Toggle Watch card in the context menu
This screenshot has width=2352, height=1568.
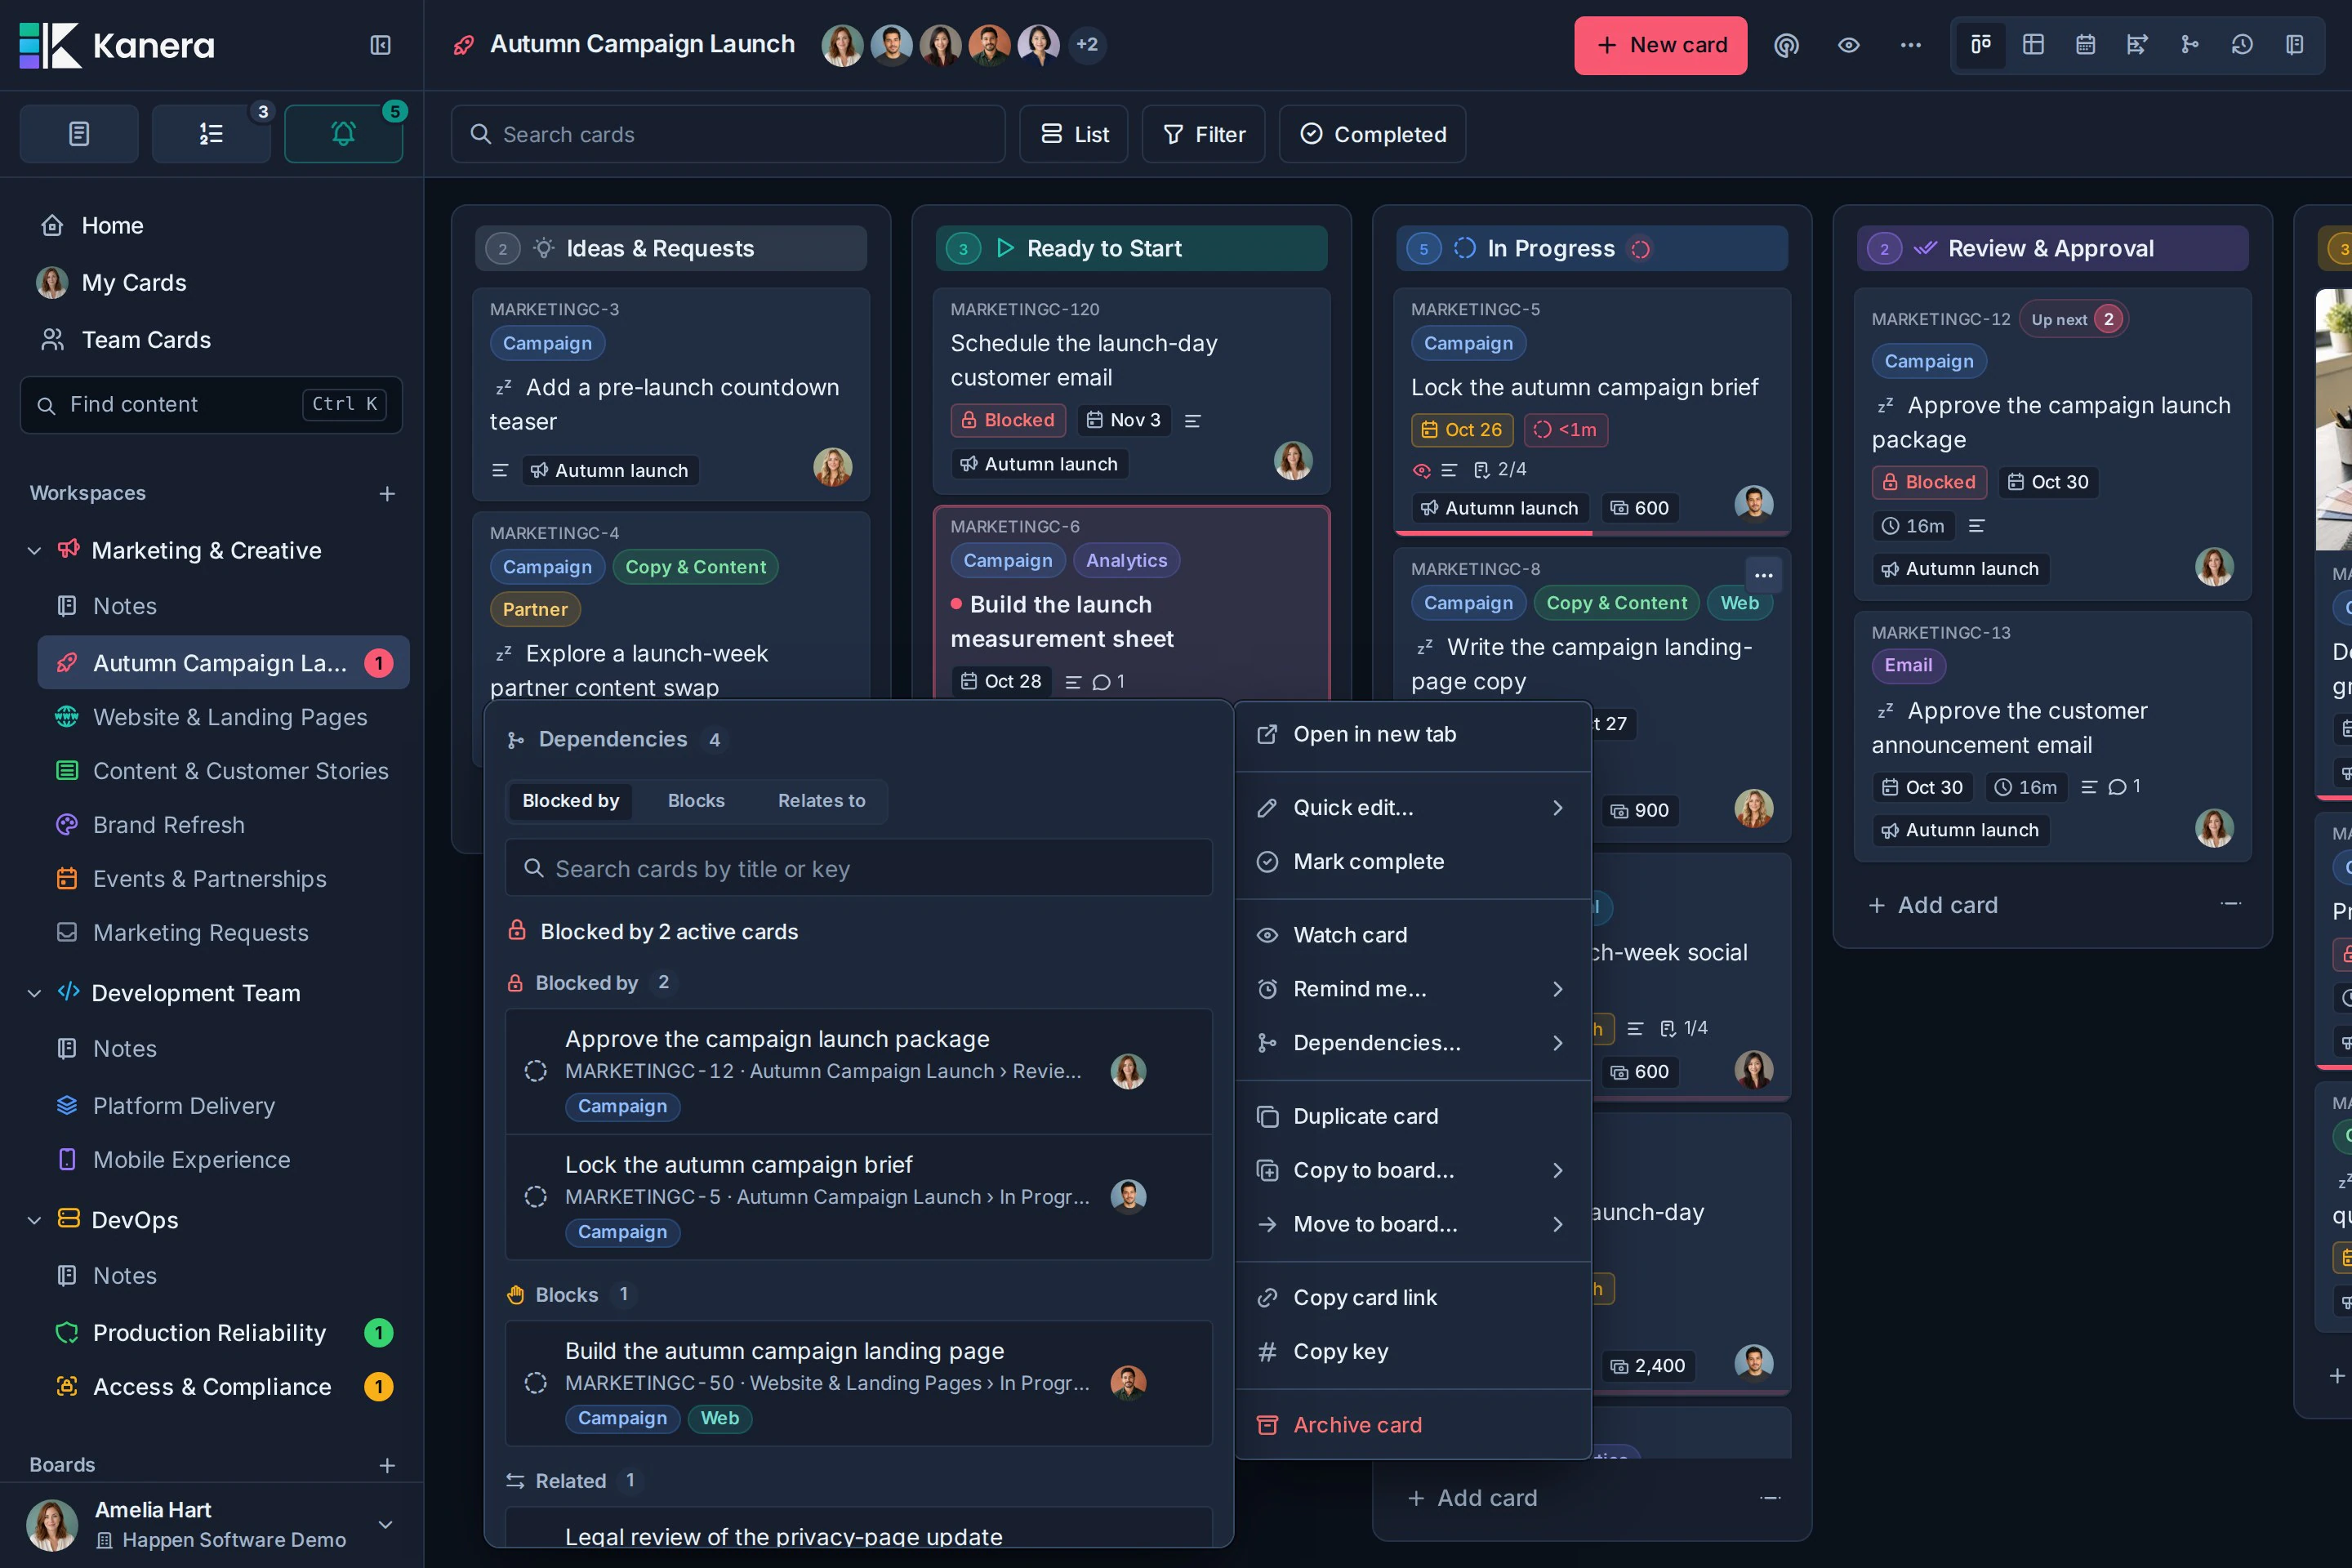(x=1413, y=935)
